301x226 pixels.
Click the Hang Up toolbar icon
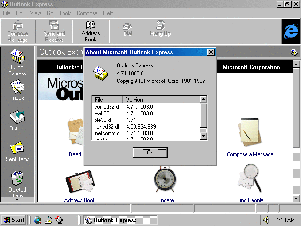click(160, 29)
